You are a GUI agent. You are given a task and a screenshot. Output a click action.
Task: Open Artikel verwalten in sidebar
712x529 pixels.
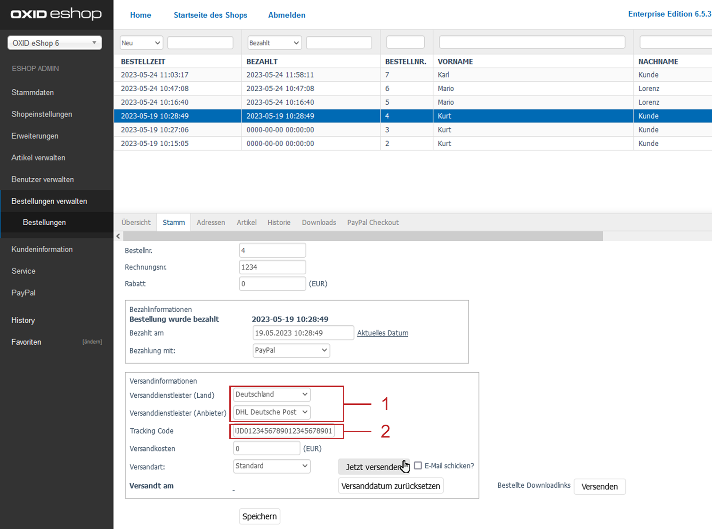coord(38,158)
